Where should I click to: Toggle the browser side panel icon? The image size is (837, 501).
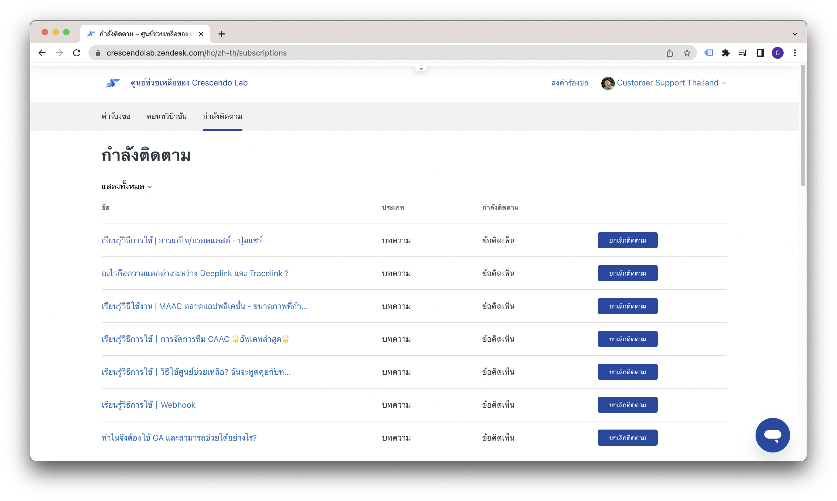[760, 53]
